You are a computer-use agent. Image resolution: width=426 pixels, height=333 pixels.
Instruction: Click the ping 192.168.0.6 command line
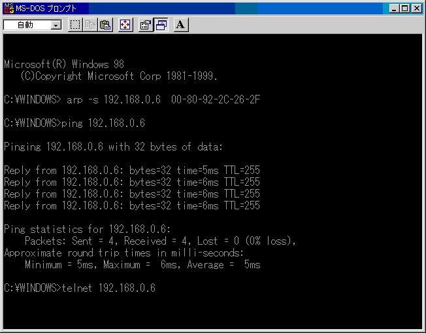click(x=74, y=123)
